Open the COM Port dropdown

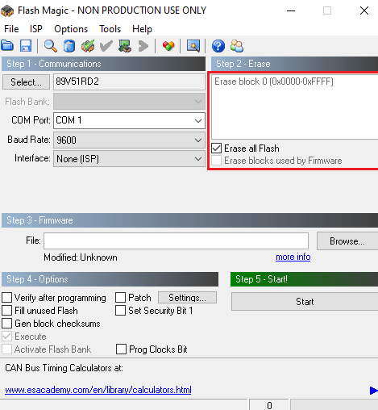[129, 120]
